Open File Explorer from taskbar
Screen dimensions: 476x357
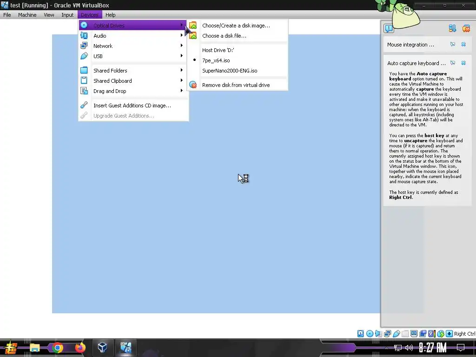34,348
